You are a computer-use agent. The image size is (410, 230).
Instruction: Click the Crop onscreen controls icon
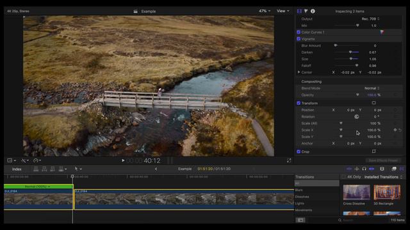pos(374,151)
